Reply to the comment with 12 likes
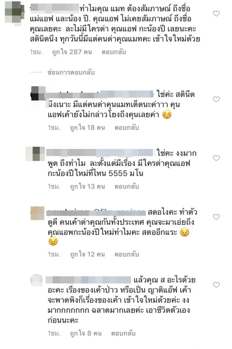 [127, 254]
